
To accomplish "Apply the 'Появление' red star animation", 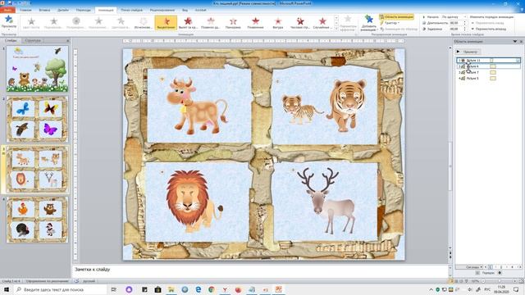I will (255, 23).
